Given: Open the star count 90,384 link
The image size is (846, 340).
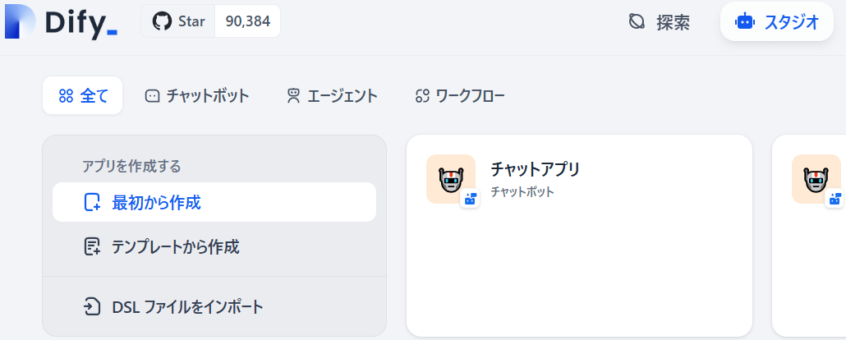Looking at the screenshot, I should pos(247,21).
